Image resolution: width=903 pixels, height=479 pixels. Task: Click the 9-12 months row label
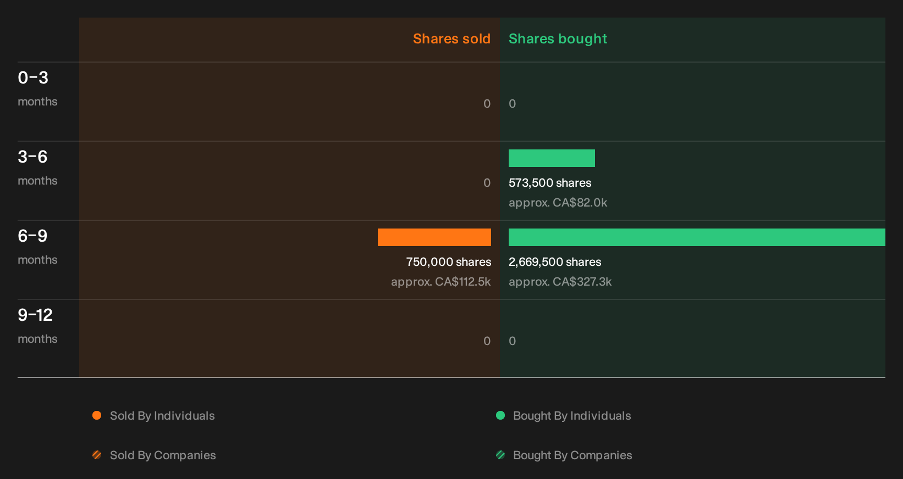[x=37, y=326]
